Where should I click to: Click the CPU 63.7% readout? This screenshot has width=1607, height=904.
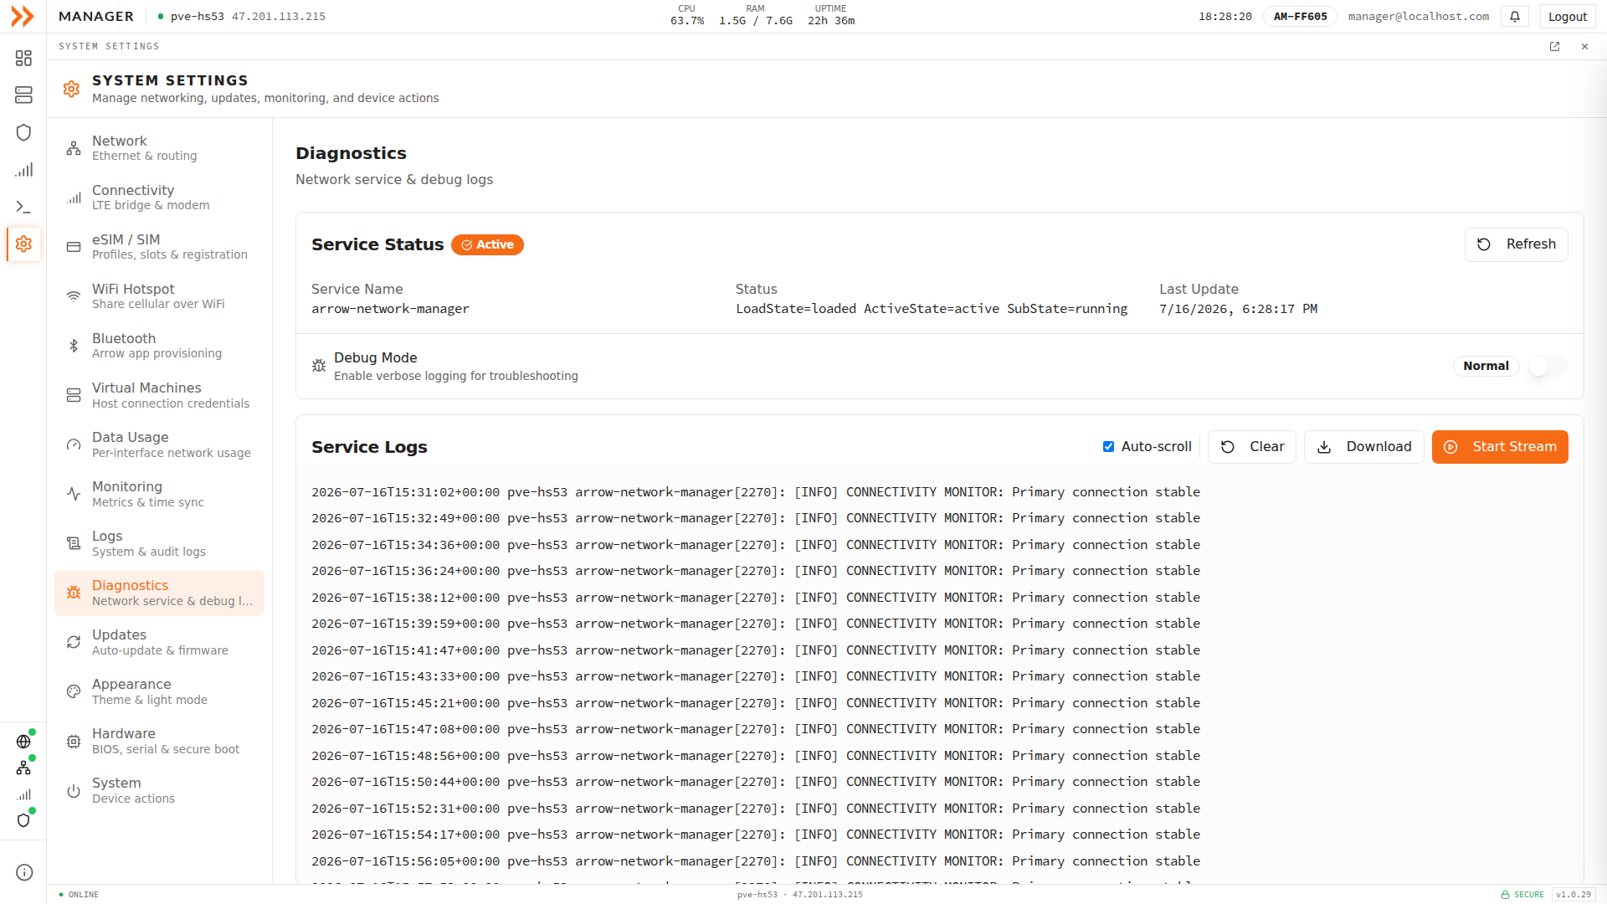(x=686, y=16)
